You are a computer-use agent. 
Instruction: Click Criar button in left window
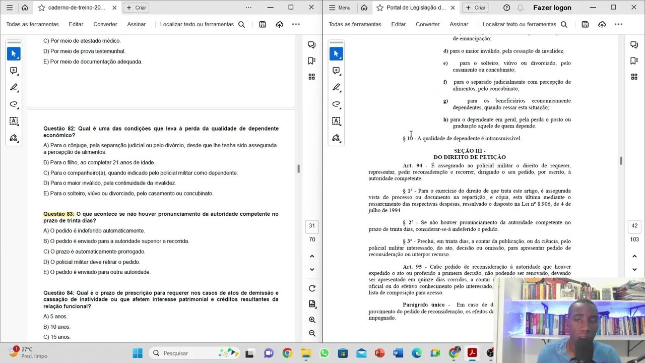point(136,8)
